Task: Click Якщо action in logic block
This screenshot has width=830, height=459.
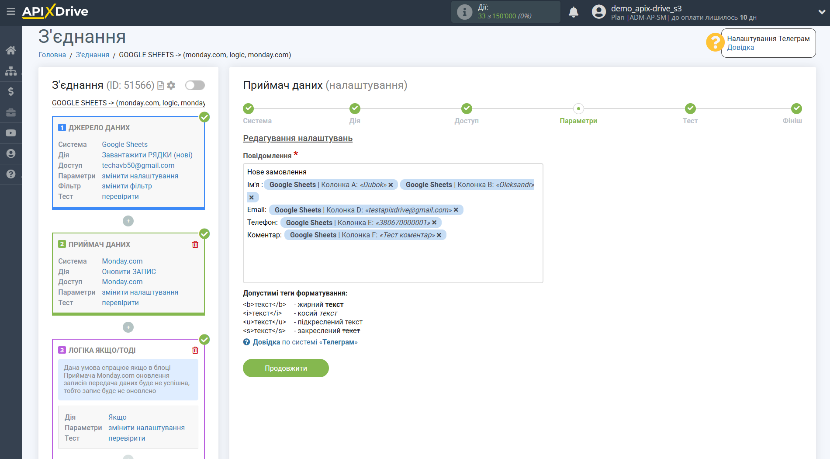Action: [118, 417]
